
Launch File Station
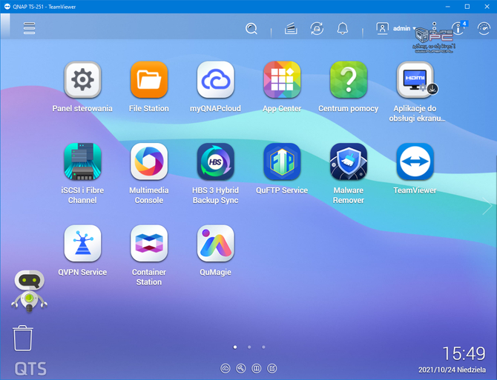149,80
